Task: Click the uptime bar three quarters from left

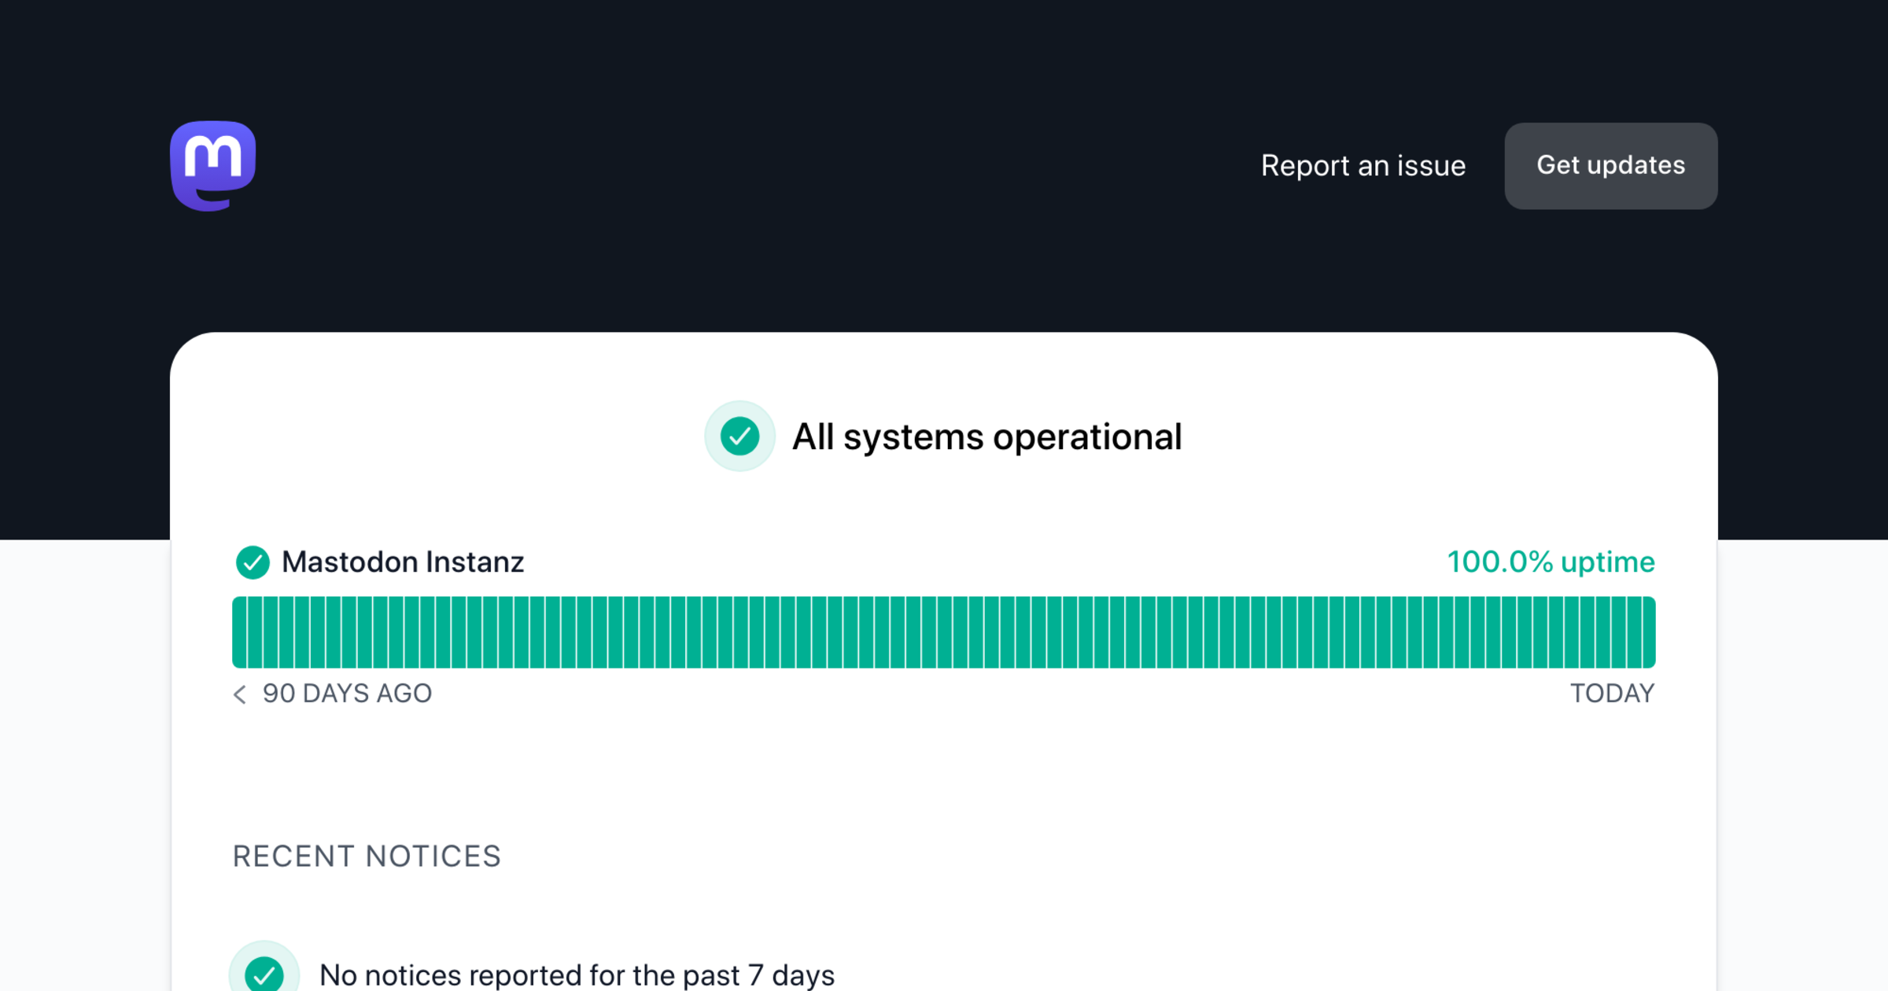Action: [x=1304, y=632]
